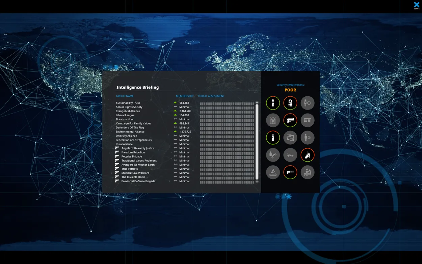Click the gun icon beside True Patriots
422x264 pixels.
click(x=117, y=169)
